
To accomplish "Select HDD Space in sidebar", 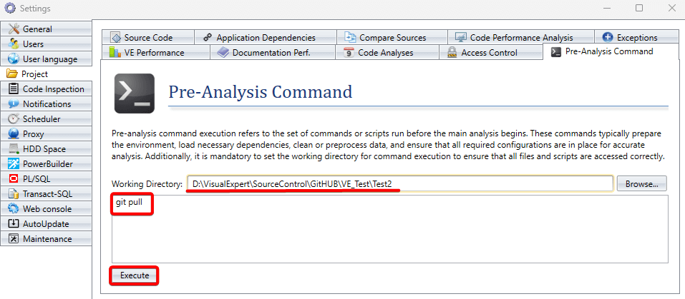I will coord(46,149).
